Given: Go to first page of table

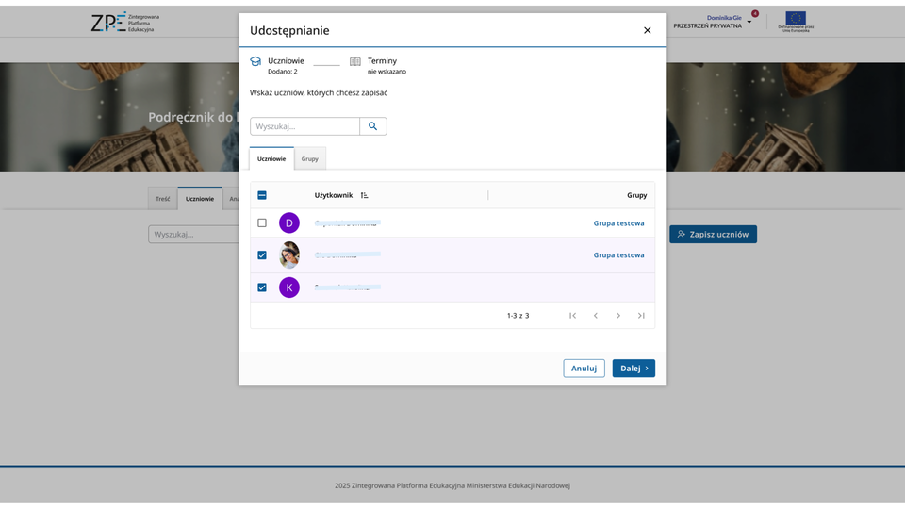Looking at the screenshot, I should (x=572, y=316).
